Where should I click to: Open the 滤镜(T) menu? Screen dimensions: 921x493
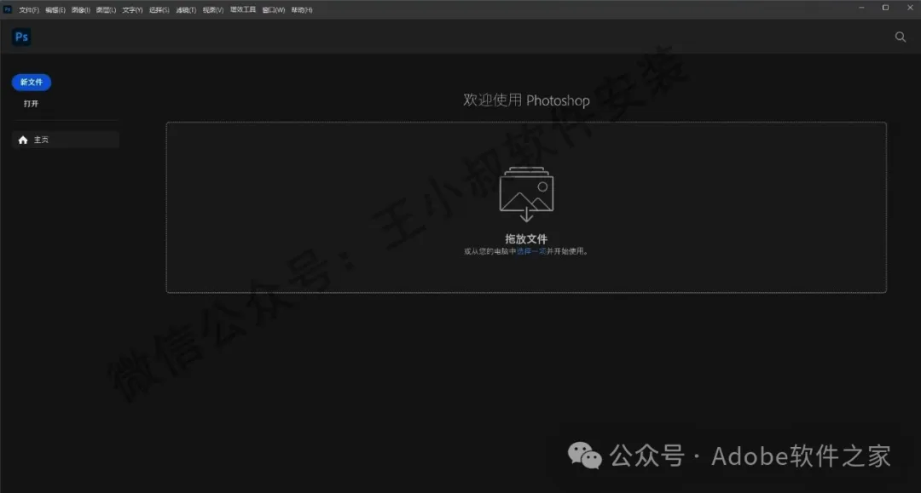point(186,10)
